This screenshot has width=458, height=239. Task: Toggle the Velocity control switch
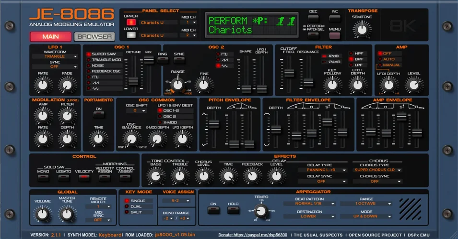[x=84, y=177]
